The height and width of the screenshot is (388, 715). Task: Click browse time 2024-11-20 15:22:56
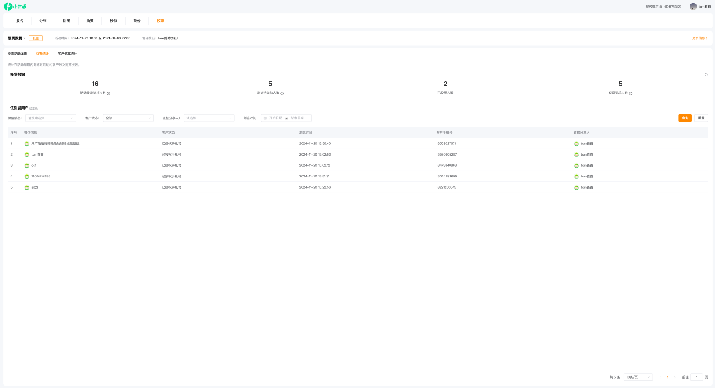[315, 187]
